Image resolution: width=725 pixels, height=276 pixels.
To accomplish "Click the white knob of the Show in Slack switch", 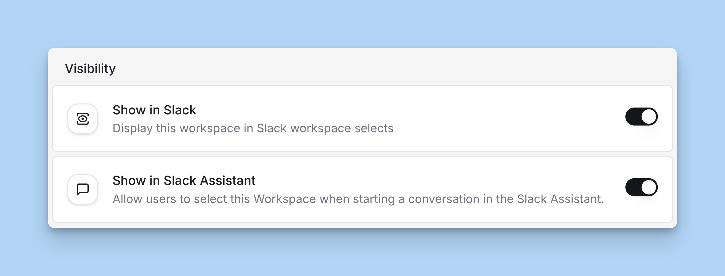I will click(649, 116).
